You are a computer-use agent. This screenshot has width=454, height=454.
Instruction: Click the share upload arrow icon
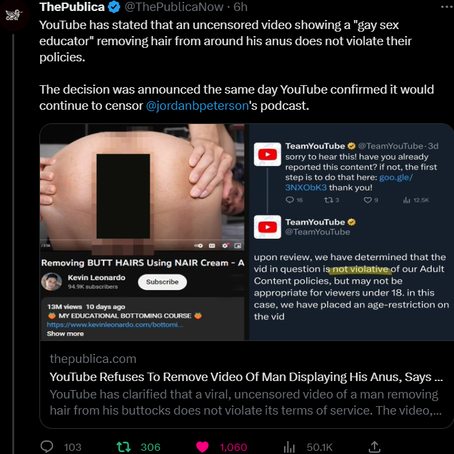(x=375, y=446)
